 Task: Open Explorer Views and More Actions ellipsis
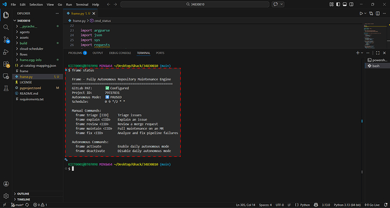(x=57, y=13)
